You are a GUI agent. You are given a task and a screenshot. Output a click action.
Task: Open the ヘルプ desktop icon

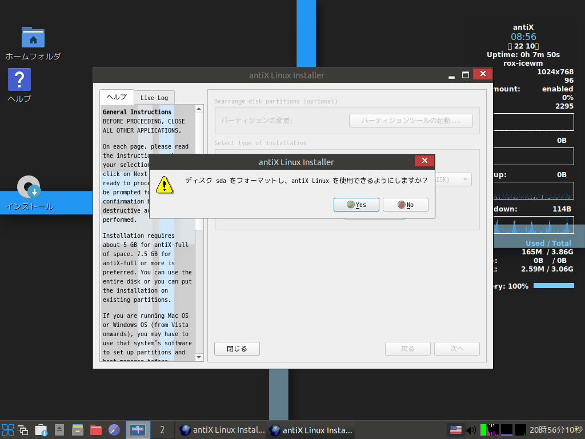coord(19,86)
